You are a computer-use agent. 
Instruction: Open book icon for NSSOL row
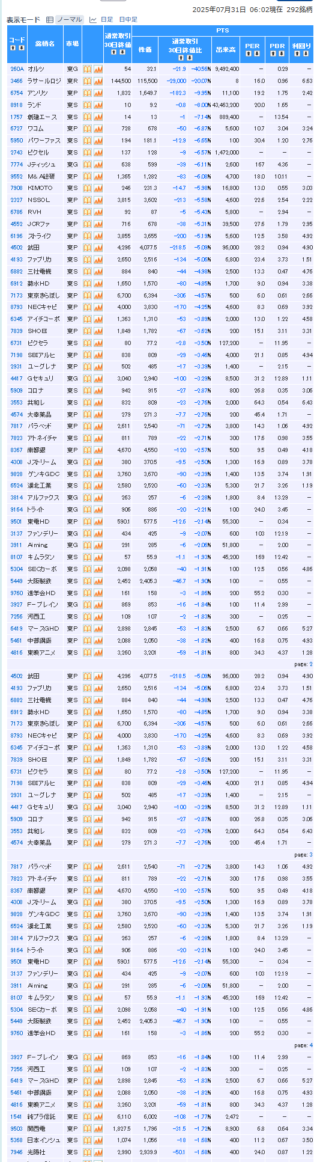click(x=87, y=200)
